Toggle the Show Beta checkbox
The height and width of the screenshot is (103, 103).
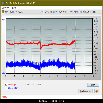tap(6, 84)
